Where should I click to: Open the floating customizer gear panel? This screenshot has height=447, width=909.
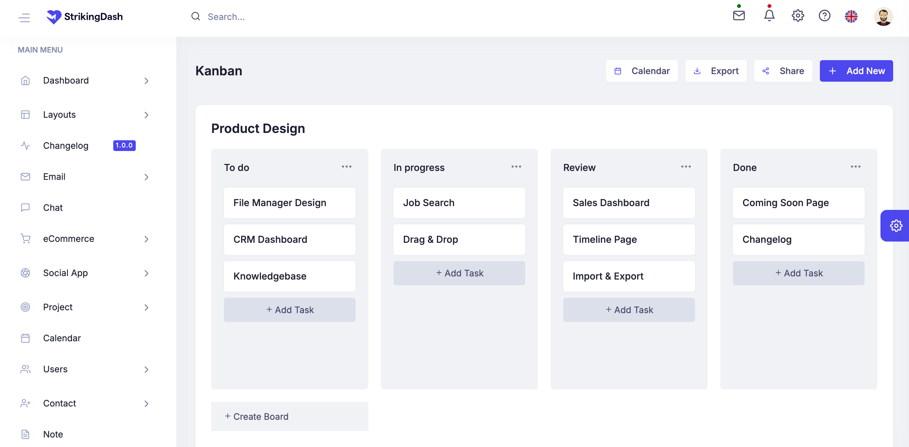tap(896, 226)
